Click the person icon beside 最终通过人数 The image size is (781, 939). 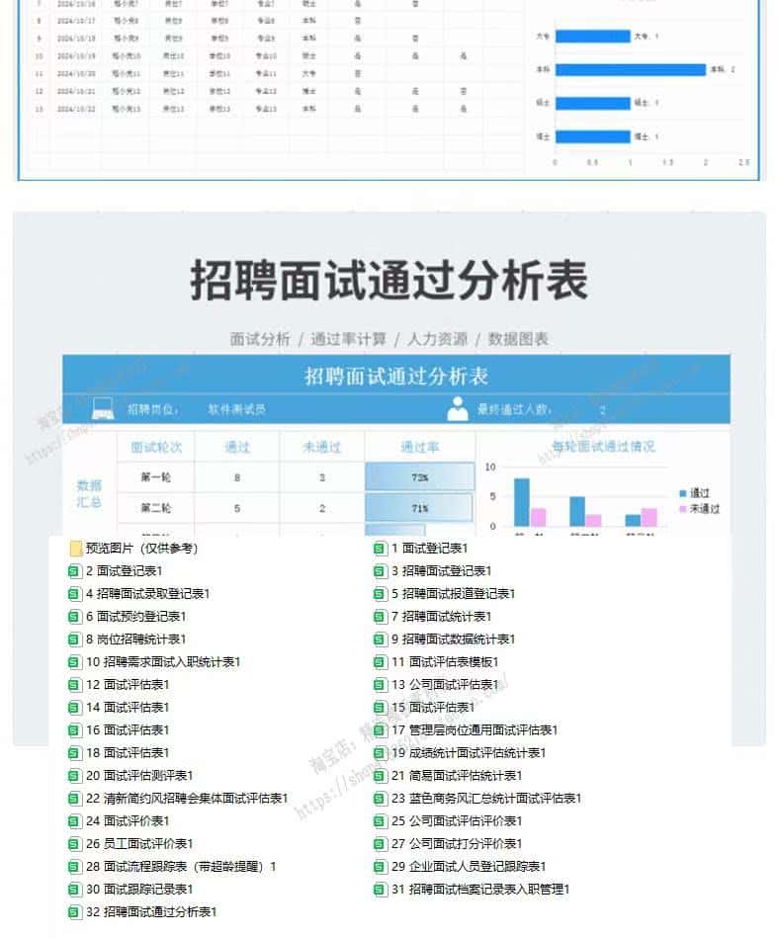click(458, 408)
